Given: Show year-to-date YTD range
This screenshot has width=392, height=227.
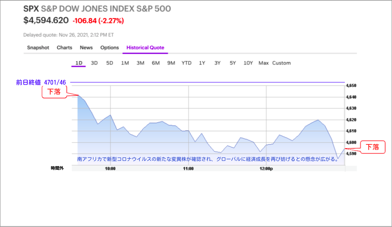Looking at the screenshot, I should 186,63.
